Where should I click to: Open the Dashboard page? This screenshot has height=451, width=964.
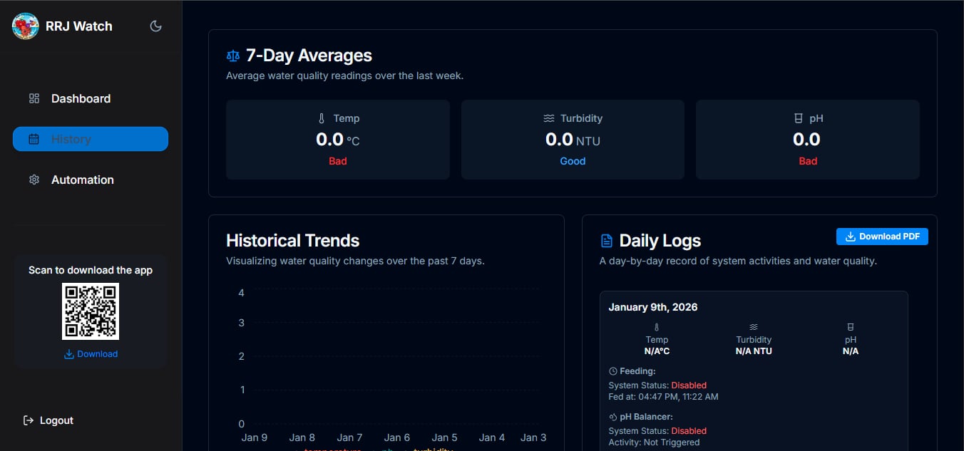pos(81,98)
